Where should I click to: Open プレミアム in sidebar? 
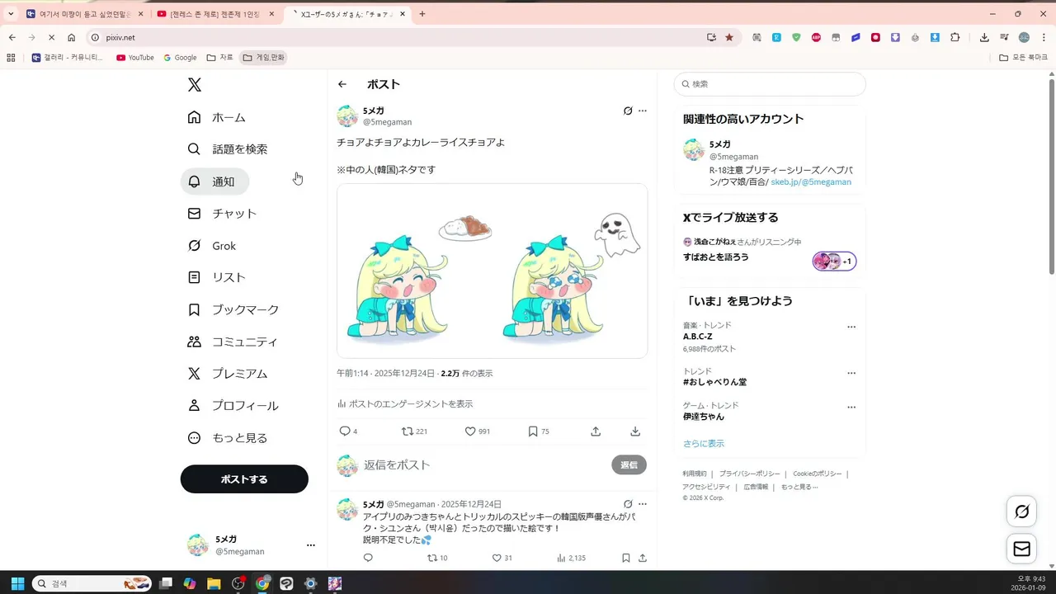tap(228, 374)
